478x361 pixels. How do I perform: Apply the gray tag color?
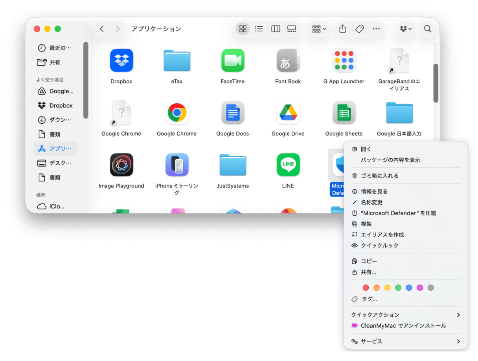coord(430,288)
